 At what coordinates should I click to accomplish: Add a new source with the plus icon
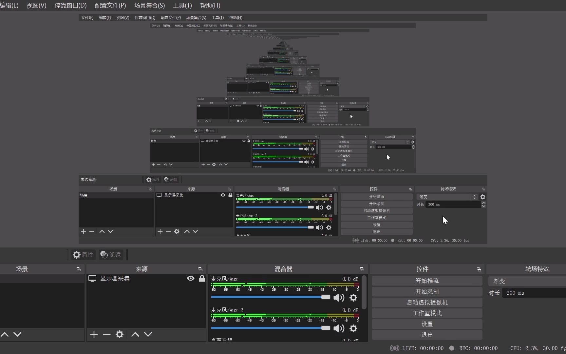[x=94, y=334]
